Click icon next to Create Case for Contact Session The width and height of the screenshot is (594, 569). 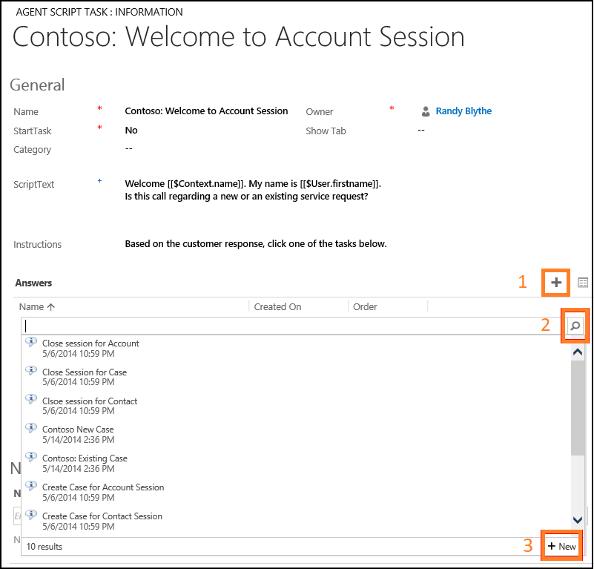pyautogui.click(x=31, y=515)
